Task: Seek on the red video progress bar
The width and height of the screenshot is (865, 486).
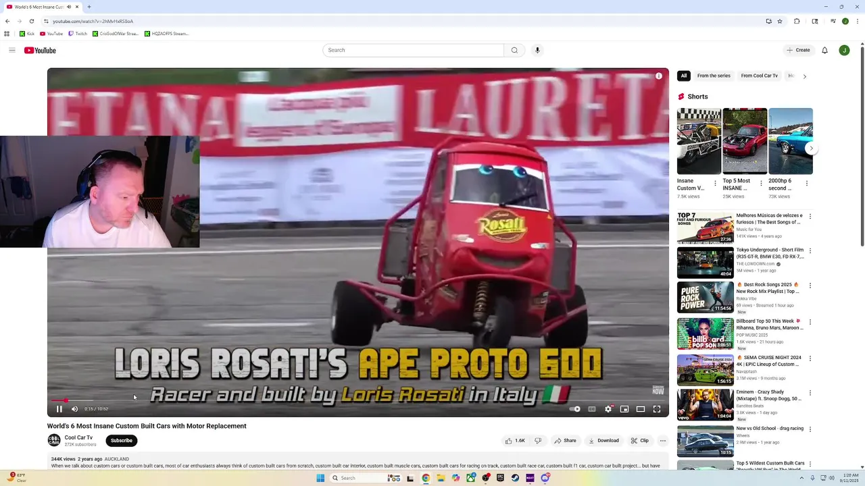Action: [358, 400]
